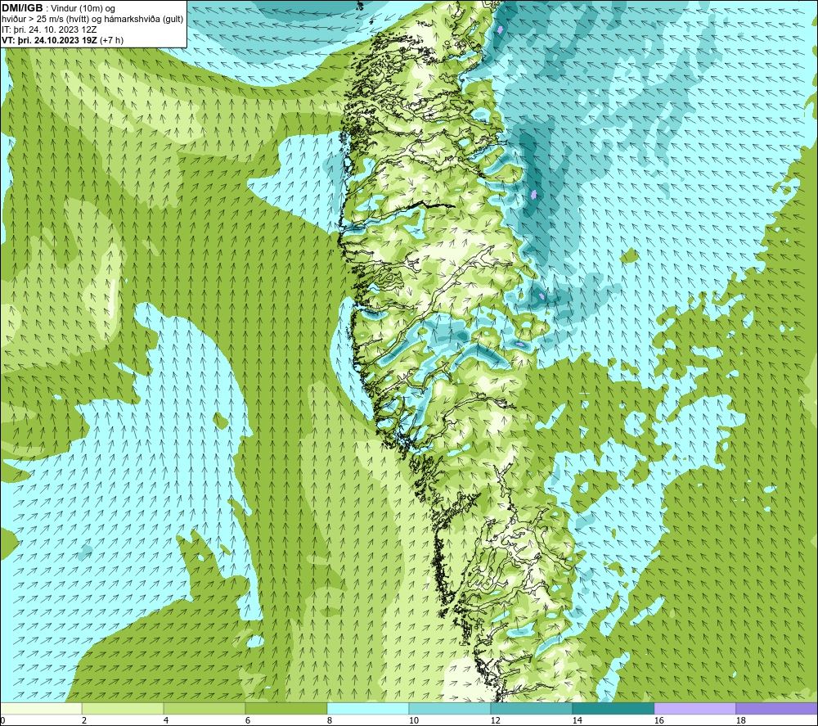Click the scale label '16'
This screenshot has height=726, width=818.
pyautogui.click(x=658, y=720)
